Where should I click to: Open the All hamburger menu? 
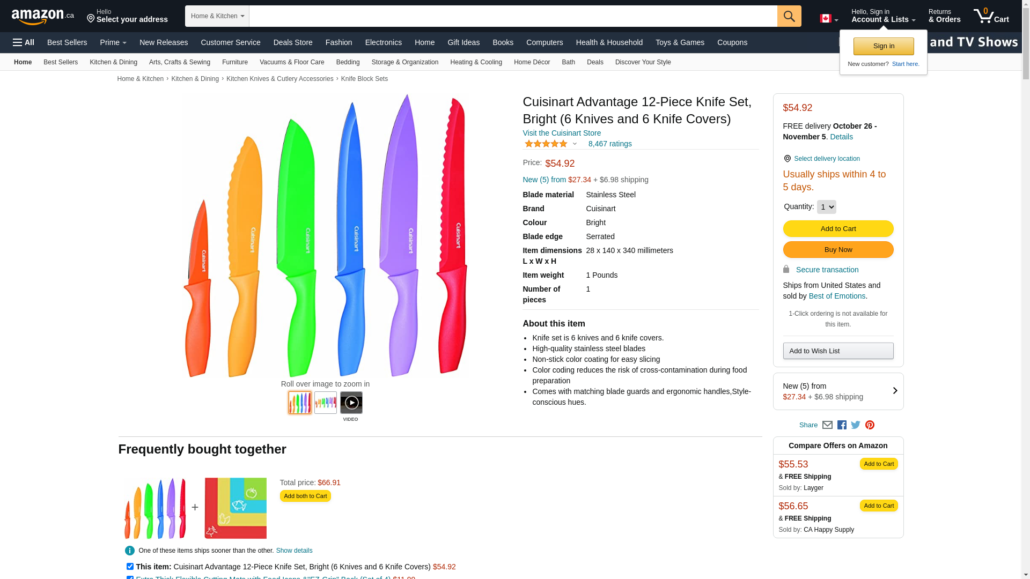pyautogui.click(x=24, y=42)
